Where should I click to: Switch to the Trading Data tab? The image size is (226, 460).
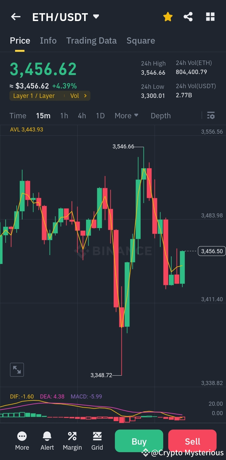(x=91, y=40)
